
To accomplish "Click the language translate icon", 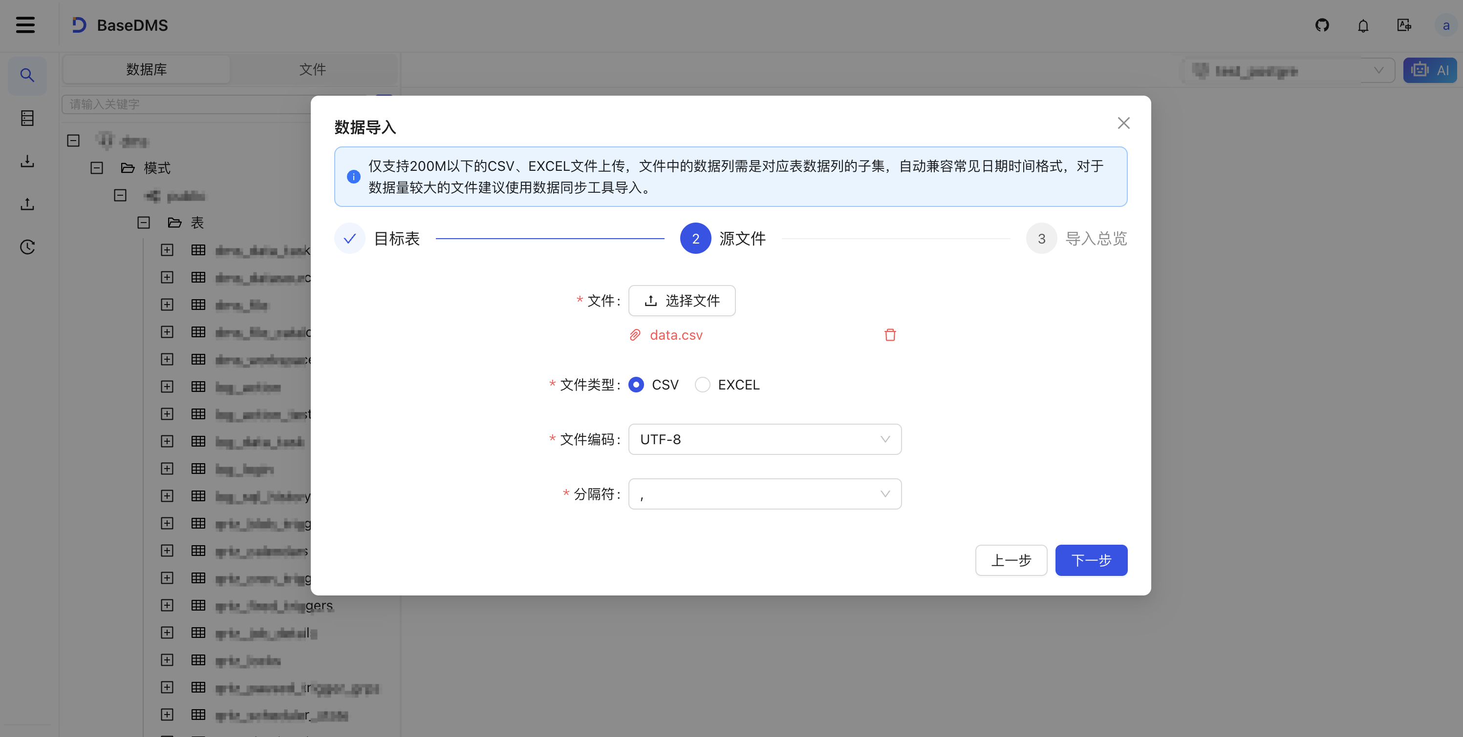I will pyautogui.click(x=1403, y=25).
